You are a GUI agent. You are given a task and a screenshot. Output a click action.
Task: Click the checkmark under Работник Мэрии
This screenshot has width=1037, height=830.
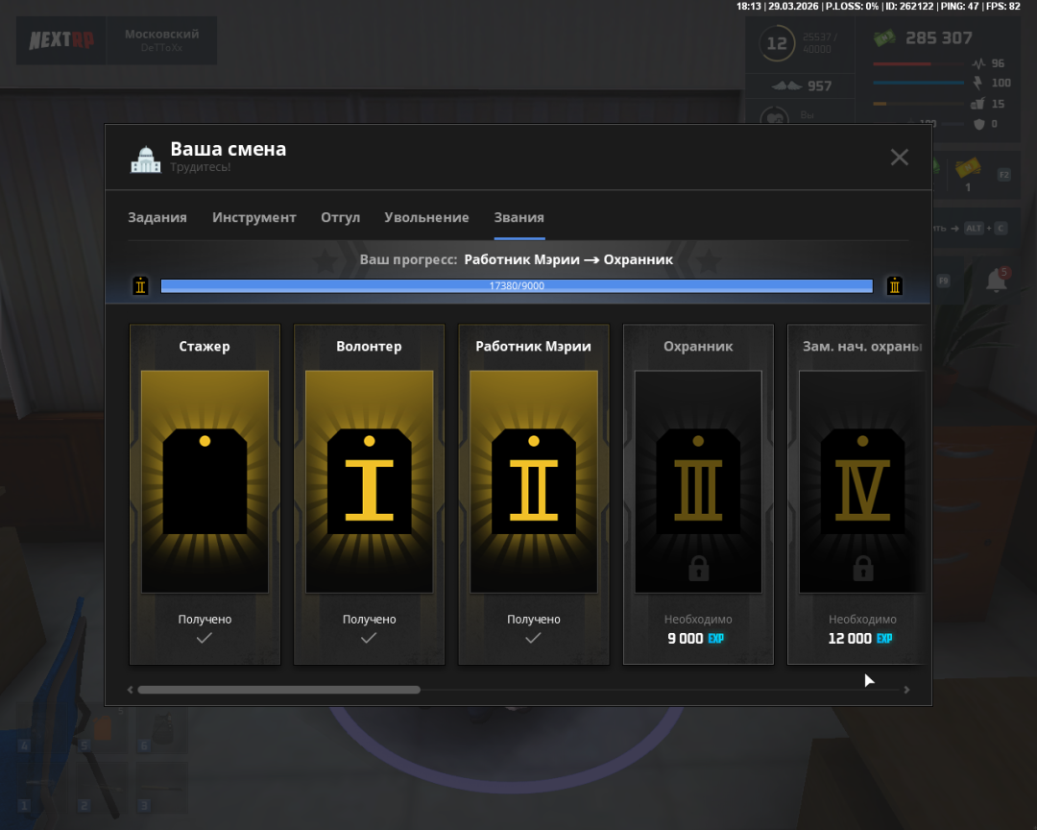533,638
